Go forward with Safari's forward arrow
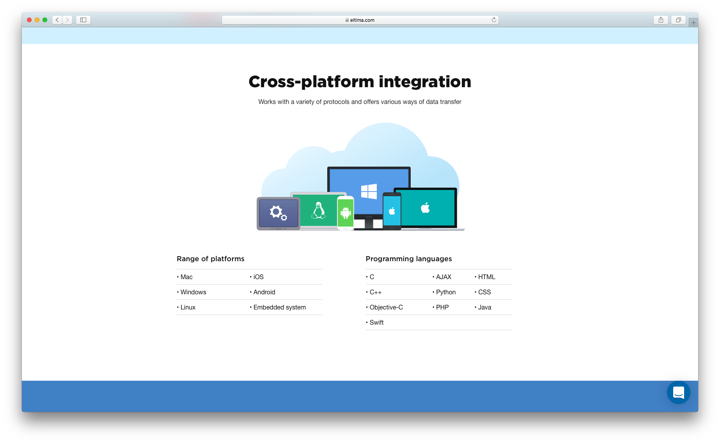The height and width of the screenshot is (443, 720). (67, 20)
